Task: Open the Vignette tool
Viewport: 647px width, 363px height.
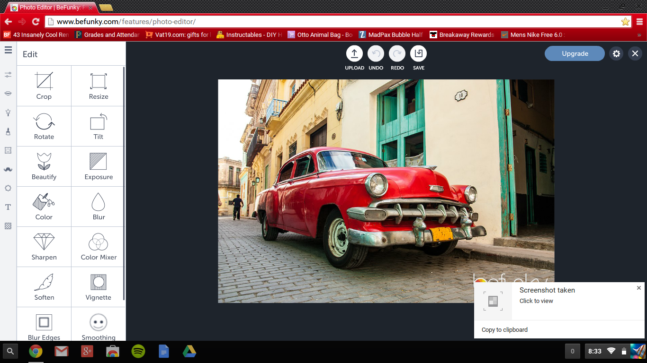Action: [99, 287]
